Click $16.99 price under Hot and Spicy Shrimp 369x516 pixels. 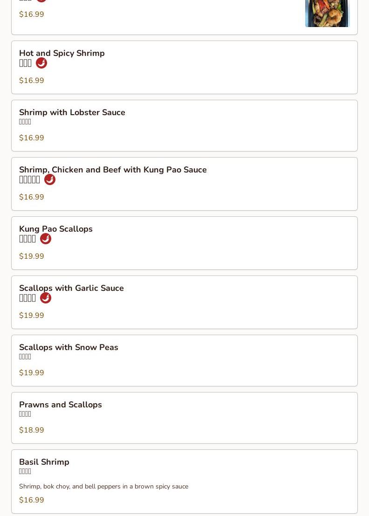[32, 80]
